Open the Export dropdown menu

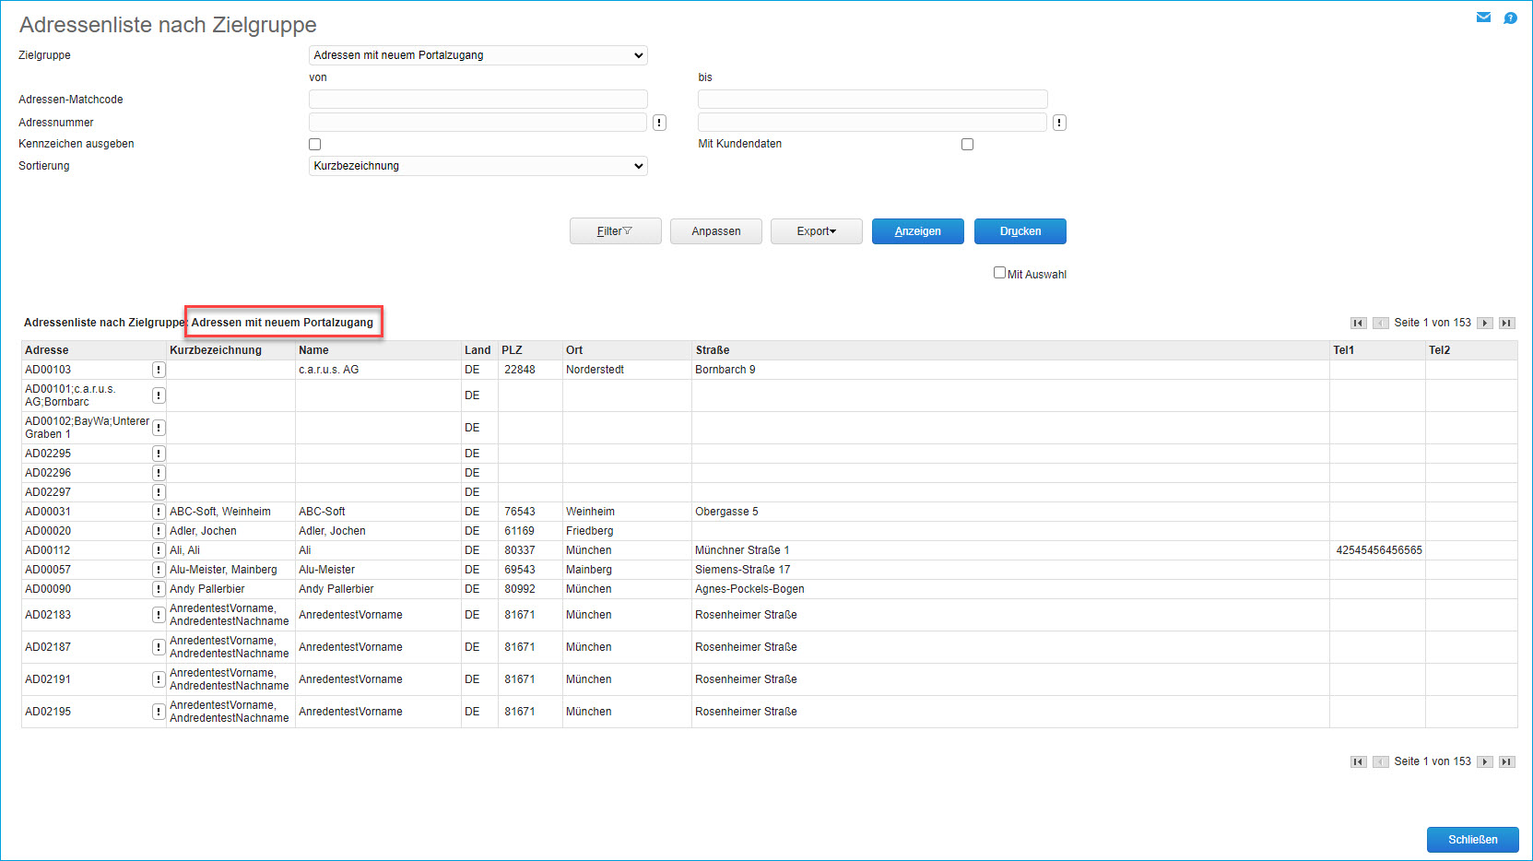click(816, 231)
